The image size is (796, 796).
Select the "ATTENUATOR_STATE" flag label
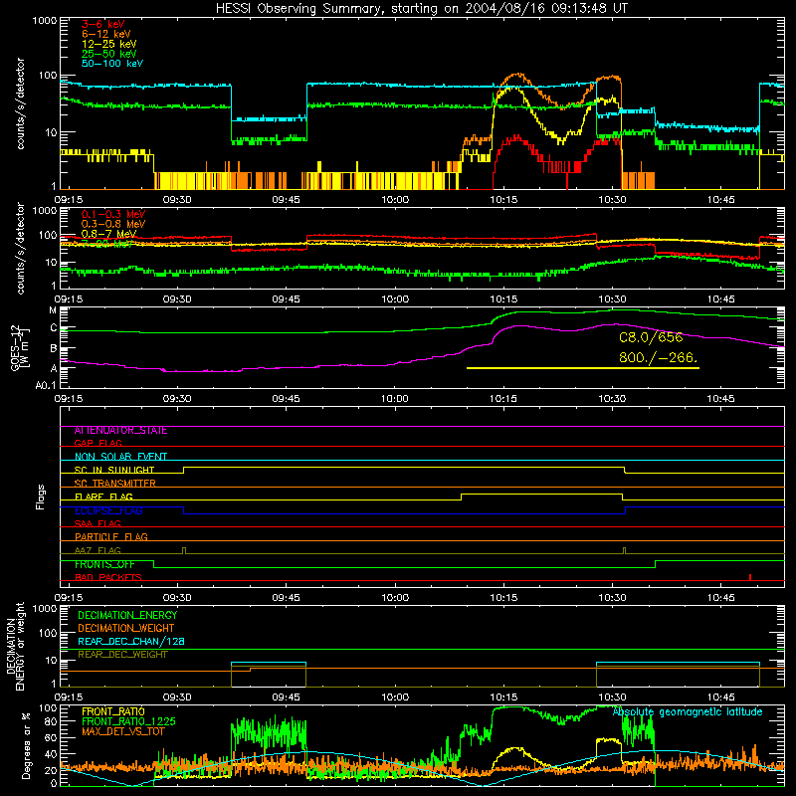[120, 431]
